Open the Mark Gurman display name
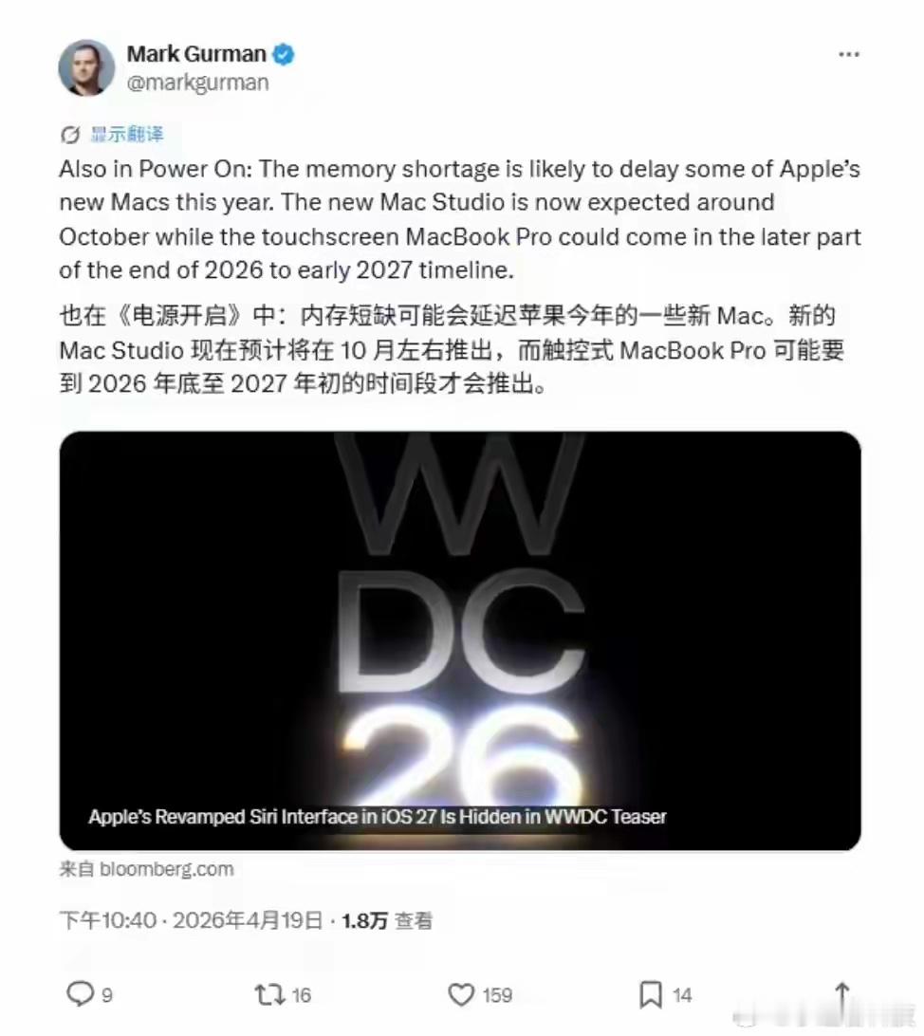The width and height of the screenshot is (924, 1036). (196, 53)
